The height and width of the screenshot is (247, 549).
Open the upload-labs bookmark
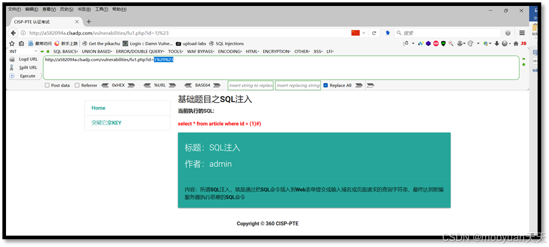(191, 44)
